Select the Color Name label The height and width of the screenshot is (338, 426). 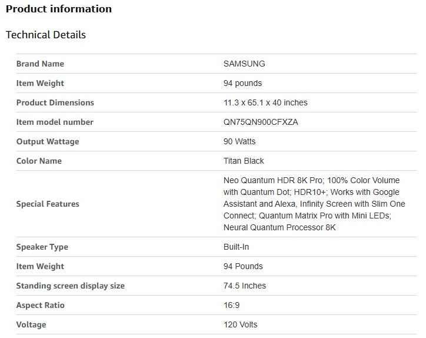[x=39, y=161]
